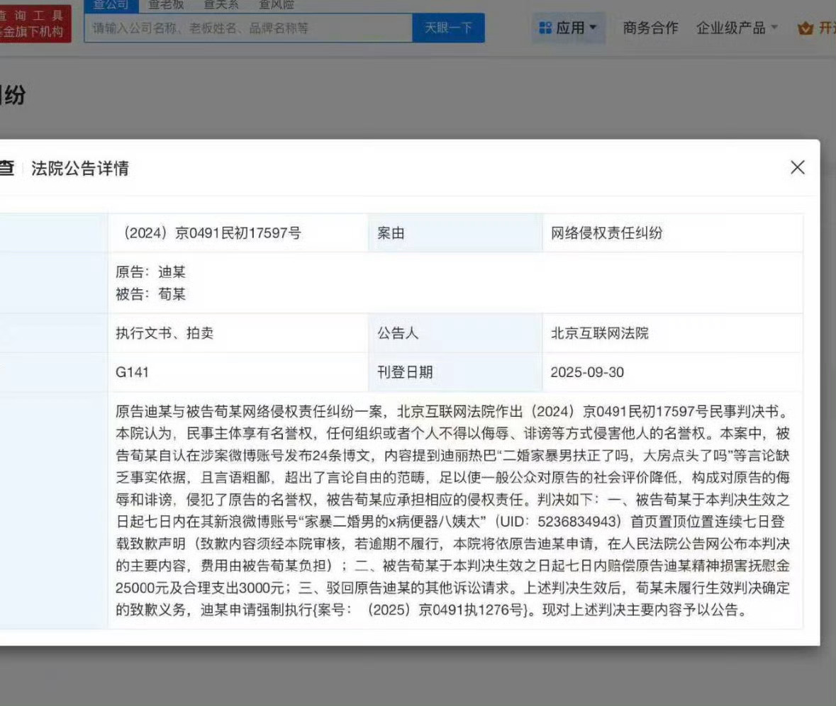Click the 应用 grid icon
Image resolution: width=836 pixels, height=706 pixels.
[x=545, y=28]
